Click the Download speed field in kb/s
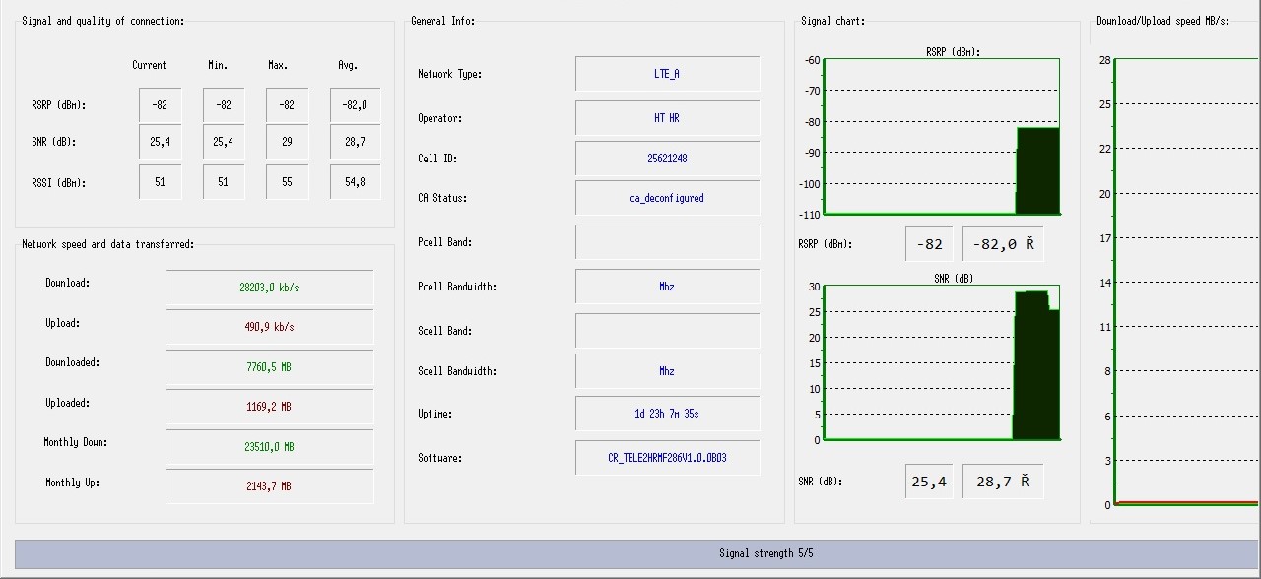 [269, 288]
